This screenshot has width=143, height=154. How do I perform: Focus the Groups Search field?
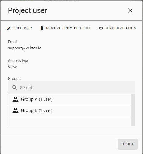[x=71, y=88]
